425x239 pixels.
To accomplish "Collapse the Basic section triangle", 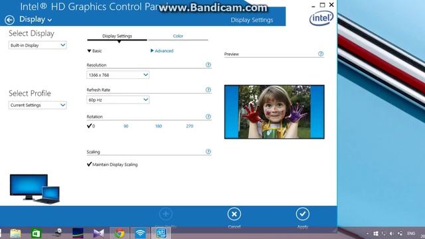I will coord(89,50).
